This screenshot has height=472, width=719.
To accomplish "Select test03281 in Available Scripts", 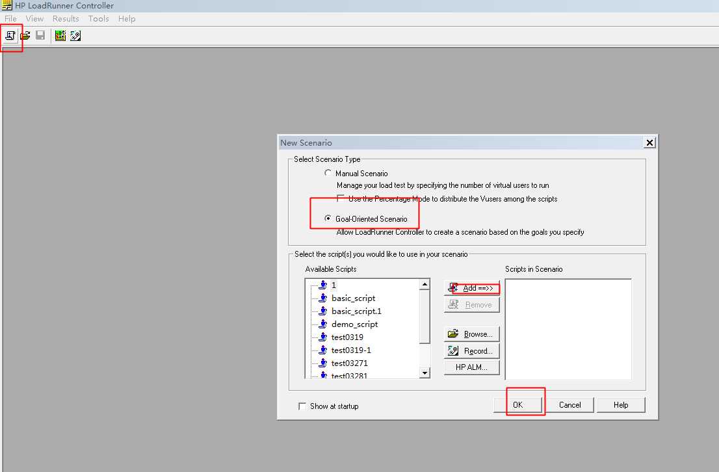I will [349, 375].
